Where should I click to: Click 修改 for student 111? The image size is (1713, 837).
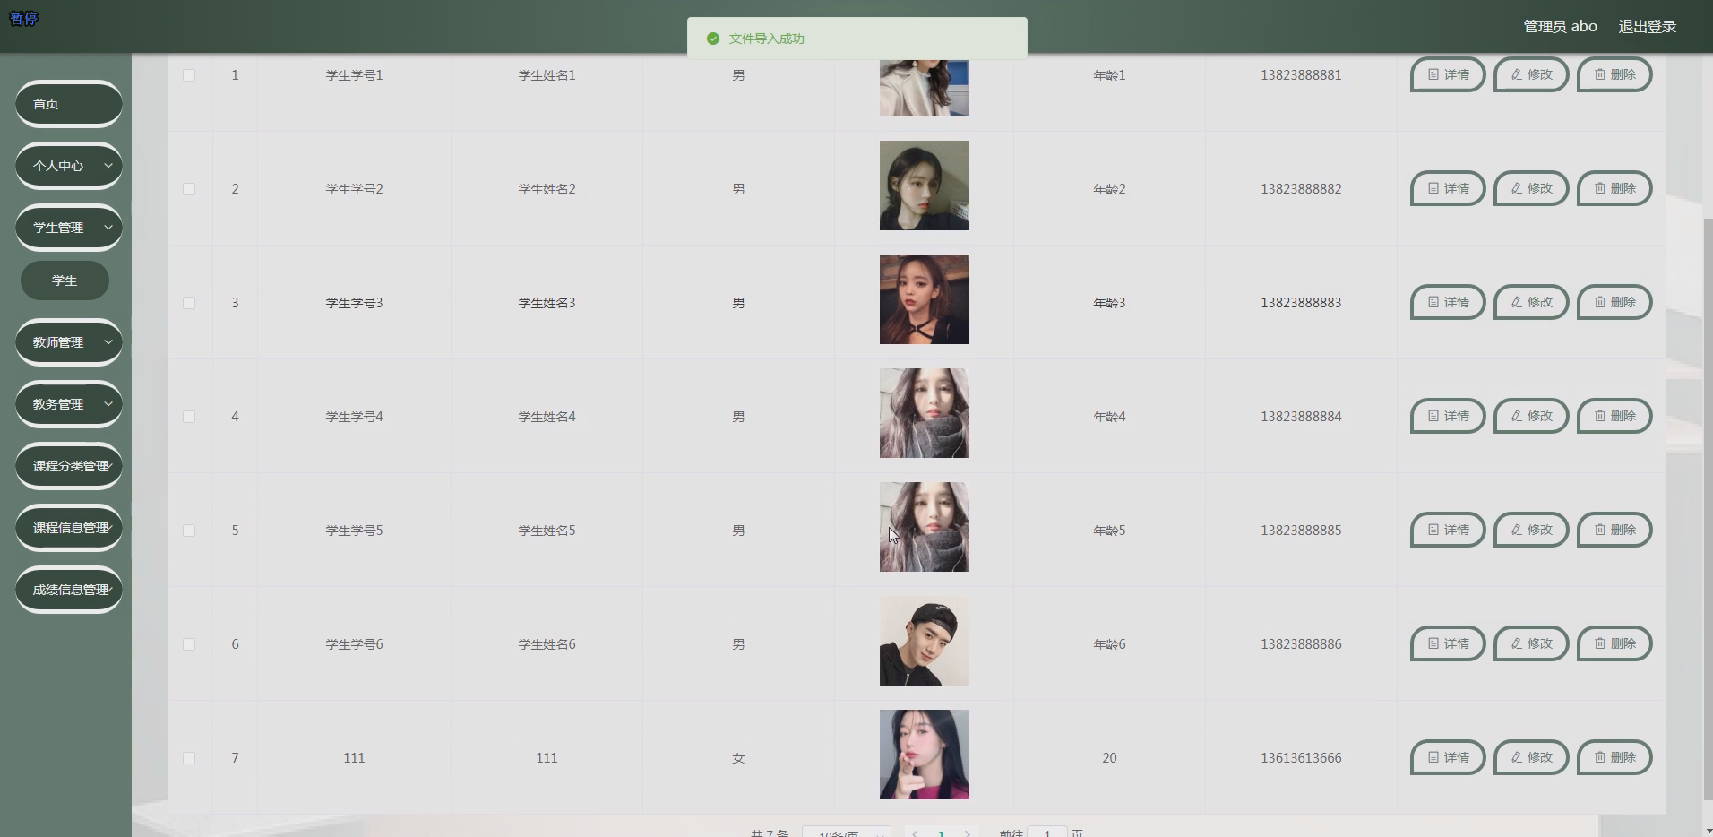[x=1531, y=757]
